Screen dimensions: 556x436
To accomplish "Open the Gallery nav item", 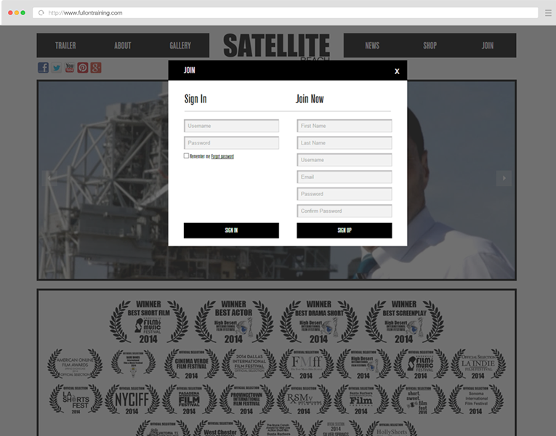I will pos(180,45).
